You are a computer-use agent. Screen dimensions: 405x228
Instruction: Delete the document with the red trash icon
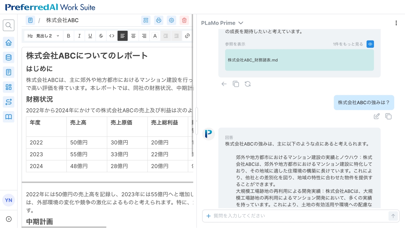coord(184,20)
